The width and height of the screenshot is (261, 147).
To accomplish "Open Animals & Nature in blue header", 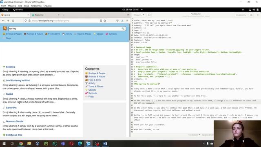I will [33, 34].
